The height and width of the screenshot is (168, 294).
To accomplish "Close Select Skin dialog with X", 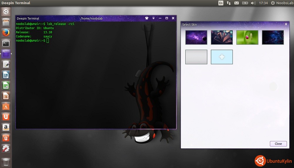I will point(286,24).
